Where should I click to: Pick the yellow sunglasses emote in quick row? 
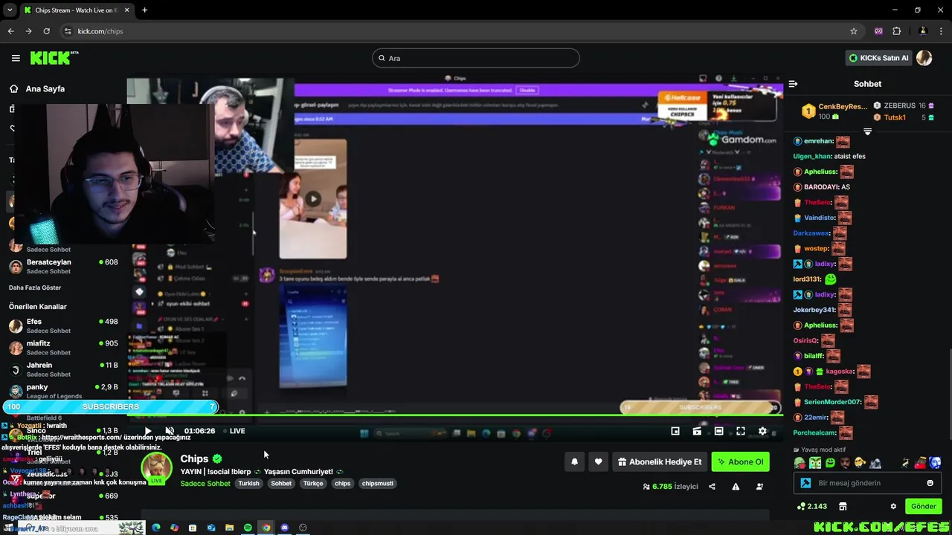(x=860, y=463)
